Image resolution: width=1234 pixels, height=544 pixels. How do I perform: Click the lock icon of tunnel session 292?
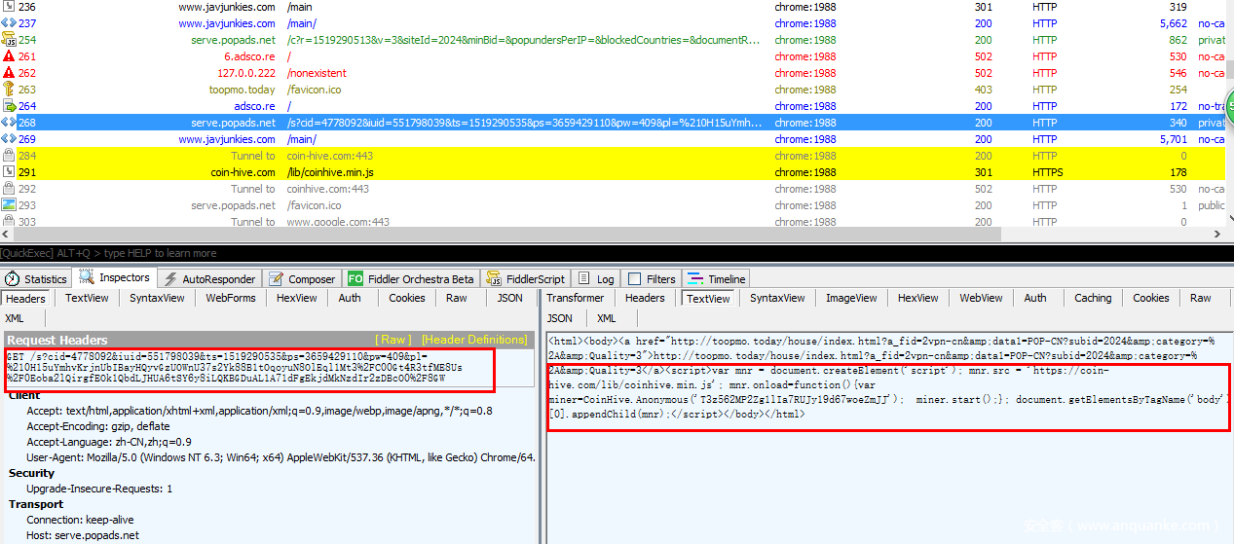9,189
